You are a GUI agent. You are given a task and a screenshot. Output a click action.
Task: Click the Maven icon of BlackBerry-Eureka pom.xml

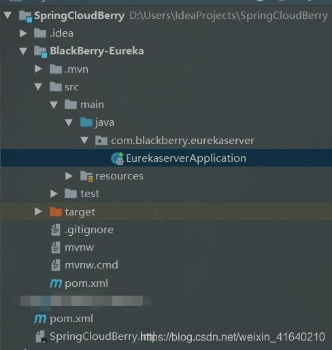tap(56, 283)
